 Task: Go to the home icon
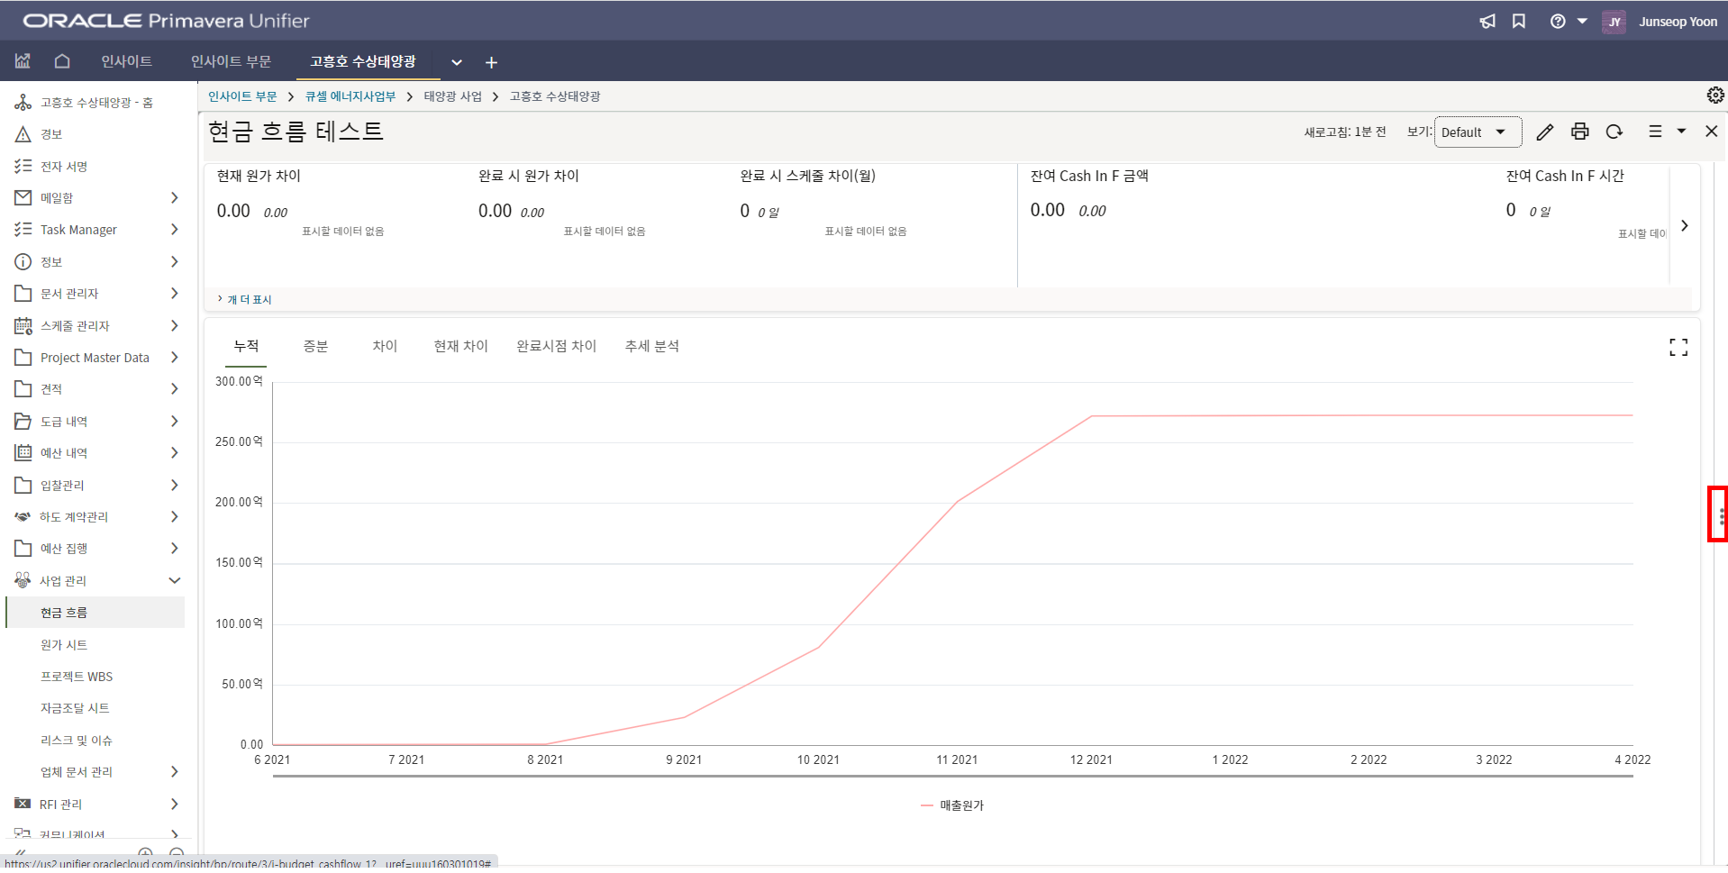click(62, 61)
